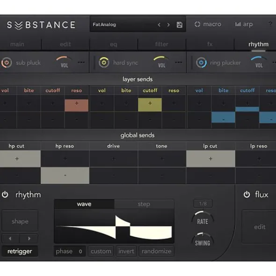Image resolution: width=276 pixels, height=276 pixels.
Task: Save the preset with the floppy disk icon
Action: (x=179, y=25)
